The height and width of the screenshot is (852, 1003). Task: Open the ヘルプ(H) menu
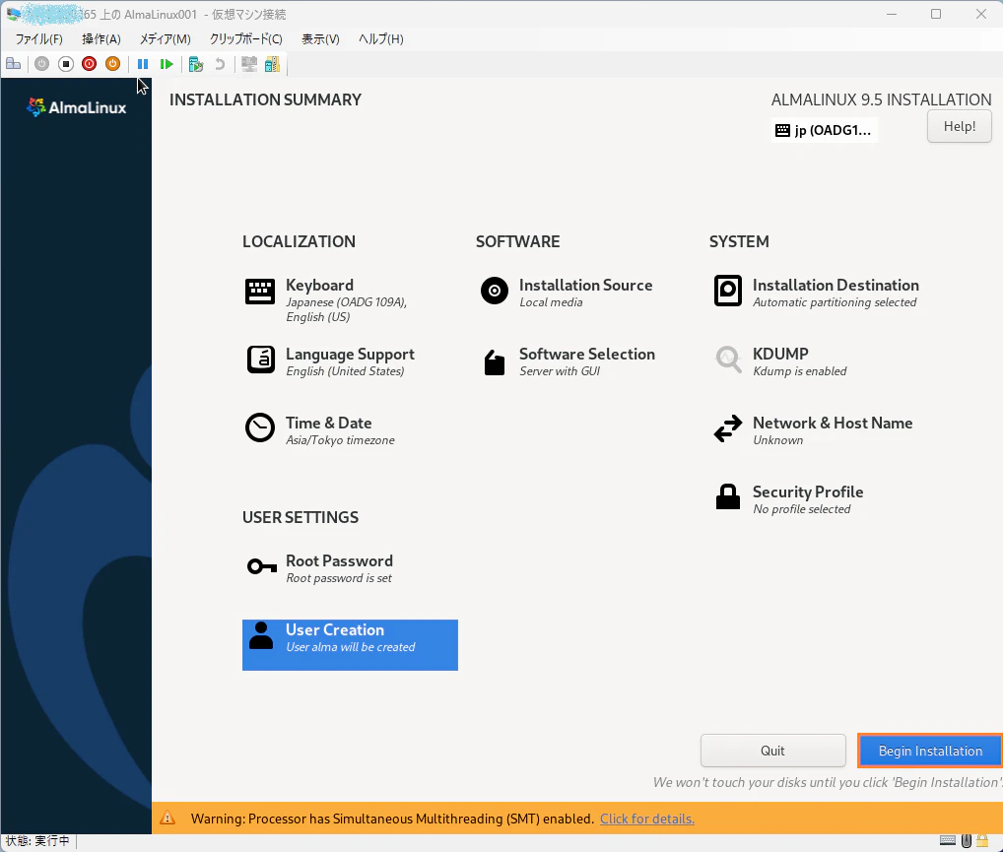(381, 39)
